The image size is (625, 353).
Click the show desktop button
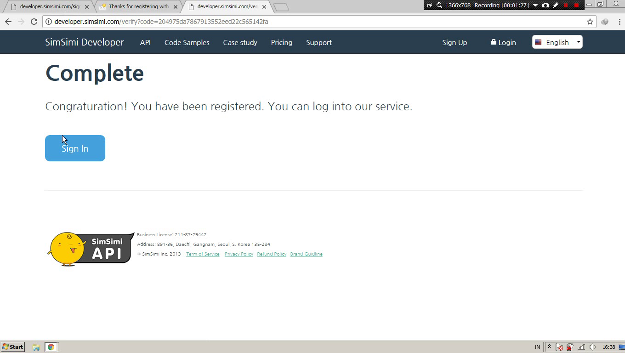pyautogui.click(x=622, y=347)
